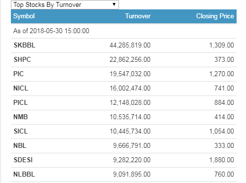Click closing price 333.00
246x183 pixels.
pyautogui.click(x=224, y=145)
